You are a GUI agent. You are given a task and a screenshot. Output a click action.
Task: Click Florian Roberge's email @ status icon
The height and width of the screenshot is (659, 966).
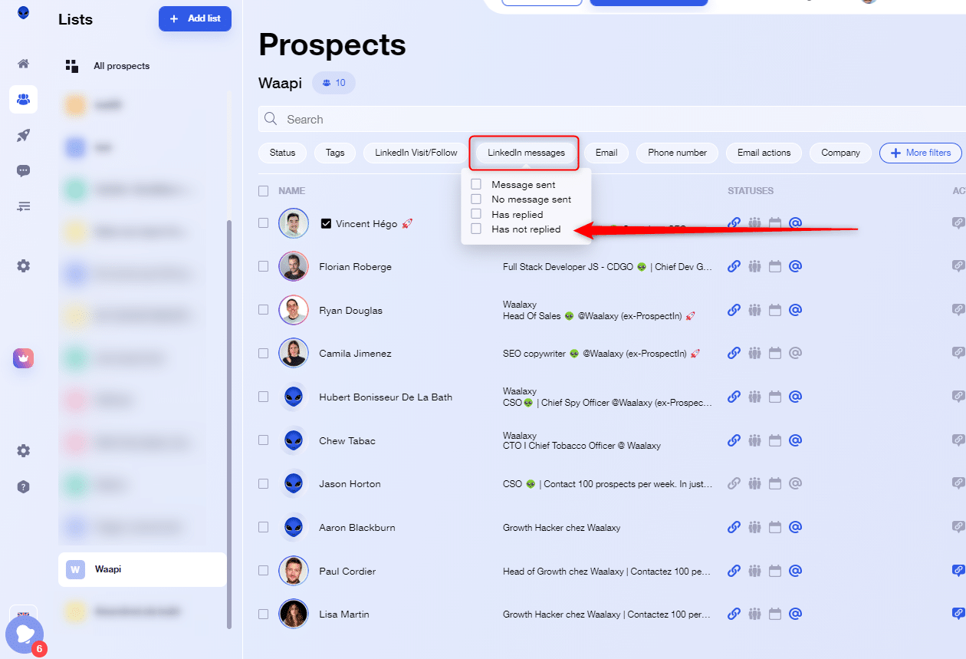[795, 266]
